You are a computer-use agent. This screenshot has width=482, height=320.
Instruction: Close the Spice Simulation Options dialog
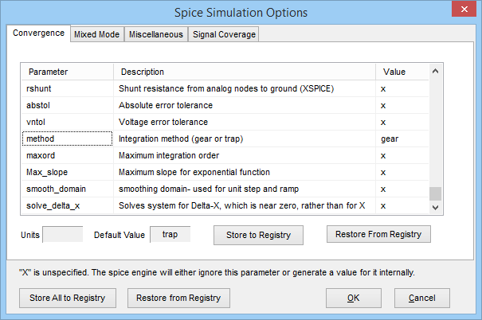tap(461, 10)
